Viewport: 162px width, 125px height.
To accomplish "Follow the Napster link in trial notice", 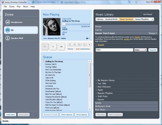I will pyautogui.click(x=137, y=37).
